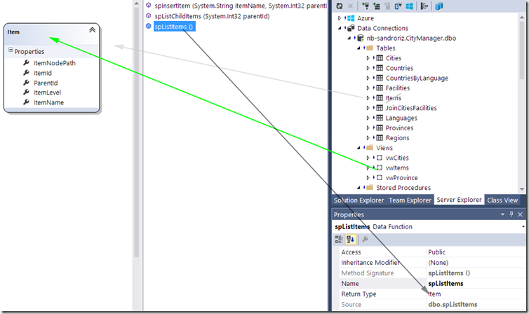This screenshot has height=314, width=529.
Task: Collapse the Tables folder
Action: pos(359,48)
